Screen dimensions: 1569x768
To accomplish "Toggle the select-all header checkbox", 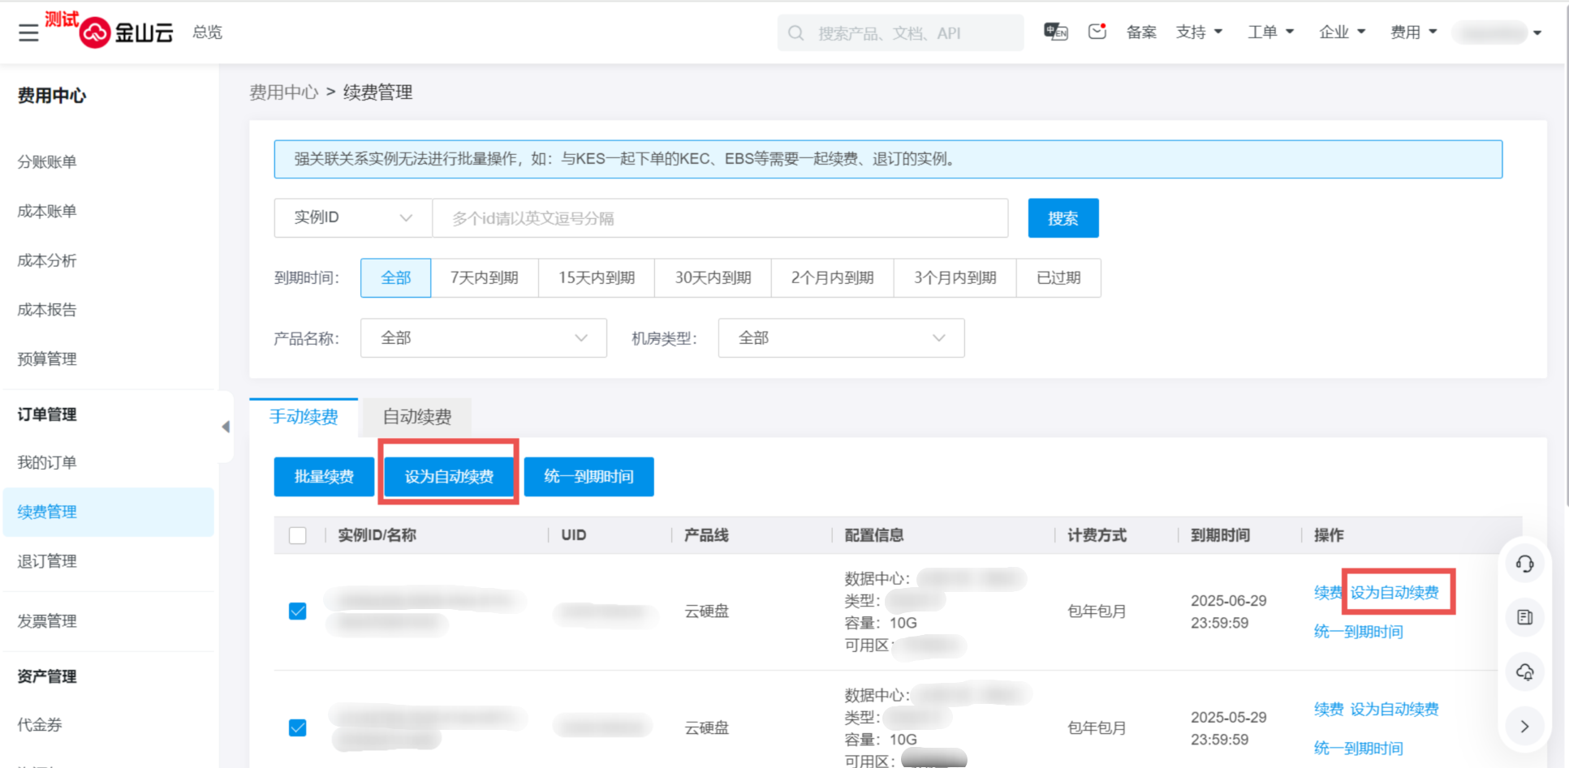I will pyautogui.click(x=298, y=535).
